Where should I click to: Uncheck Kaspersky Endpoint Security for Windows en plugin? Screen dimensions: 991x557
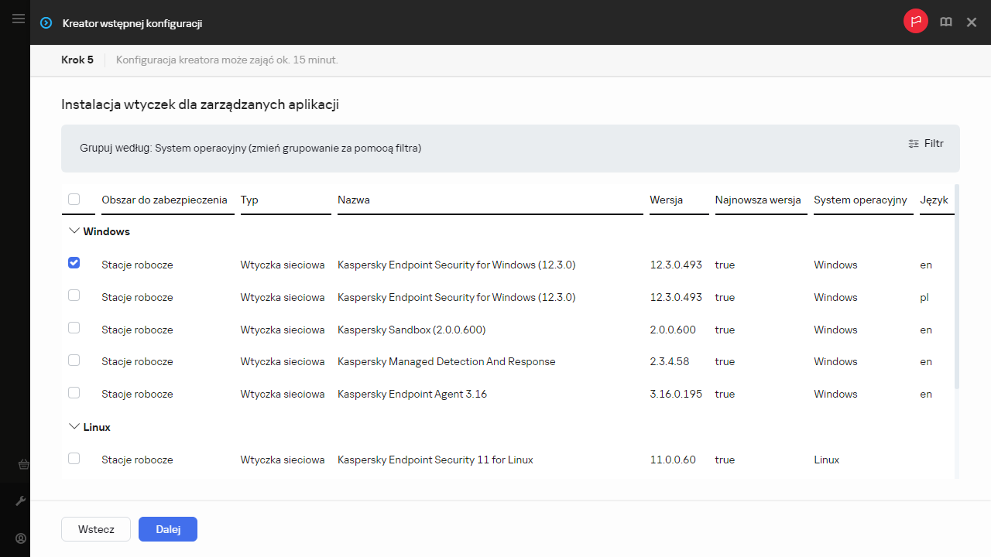pyautogui.click(x=74, y=263)
